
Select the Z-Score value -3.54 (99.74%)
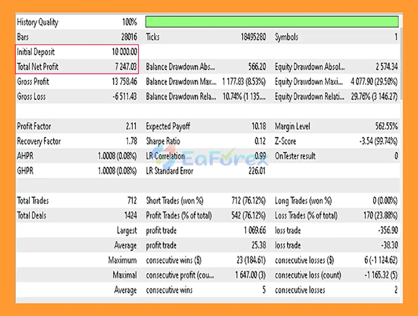[378, 141]
